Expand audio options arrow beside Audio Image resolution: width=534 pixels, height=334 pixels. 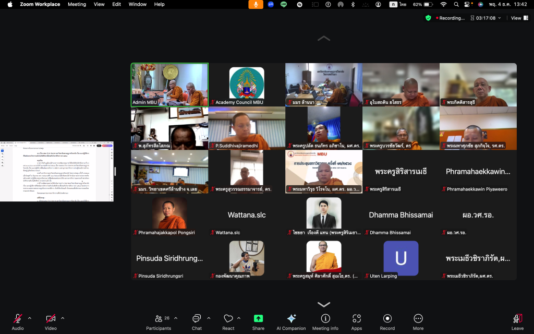30,318
